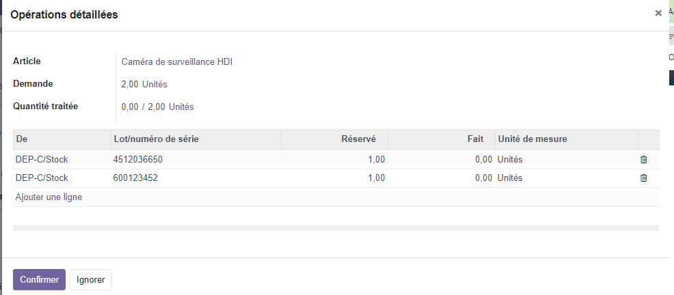674x295 pixels.
Task: Click DEP-C/Stock location in first row
Action: coord(42,160)
